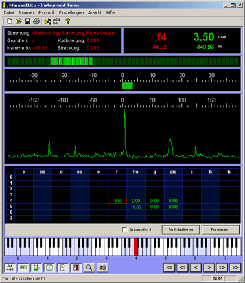Viewport: 245px width, 283px height.
Task: Click the '<' previous note button
Action: coord(196,267)
